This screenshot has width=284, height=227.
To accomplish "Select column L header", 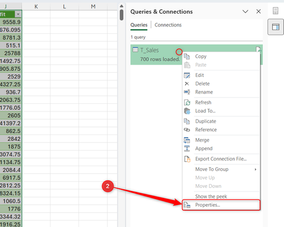I will [x=65, y=6].
